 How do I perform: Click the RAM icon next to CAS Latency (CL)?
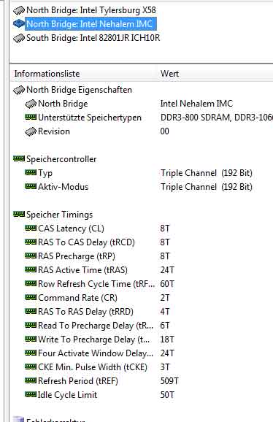(x=31, y=229)
